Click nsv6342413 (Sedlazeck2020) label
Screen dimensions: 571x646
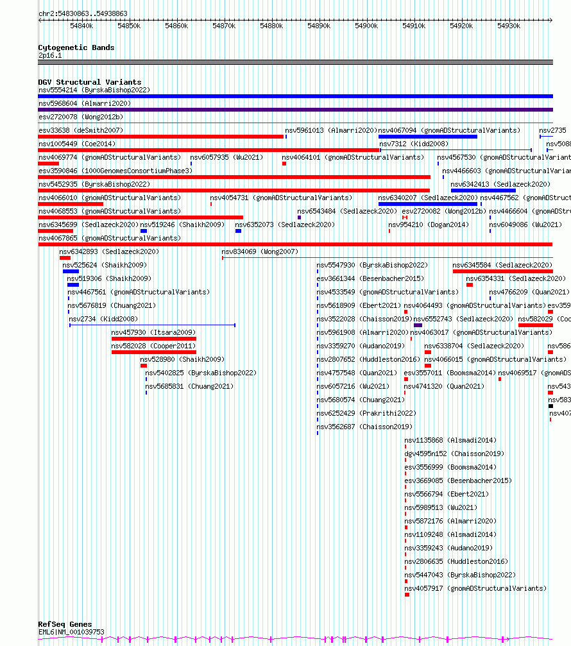[500, 184]
